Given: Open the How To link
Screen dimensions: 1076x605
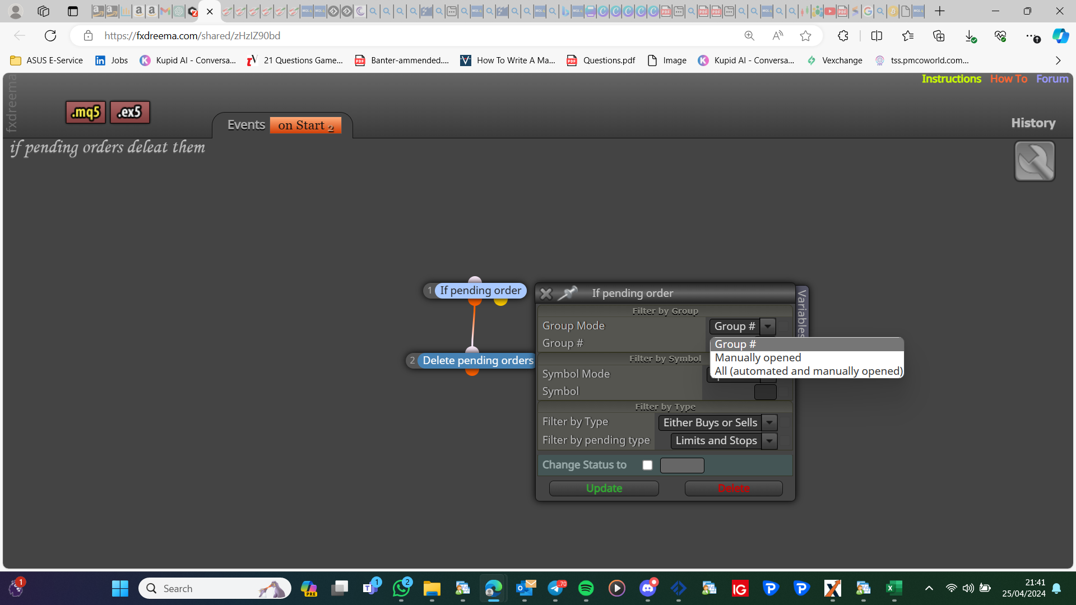Looking at the screenshot, I should (1008, 79).
